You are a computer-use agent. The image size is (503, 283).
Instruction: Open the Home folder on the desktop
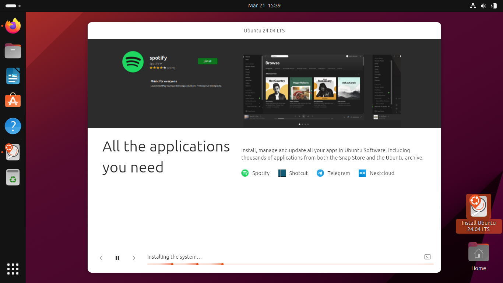click(478, 252)
